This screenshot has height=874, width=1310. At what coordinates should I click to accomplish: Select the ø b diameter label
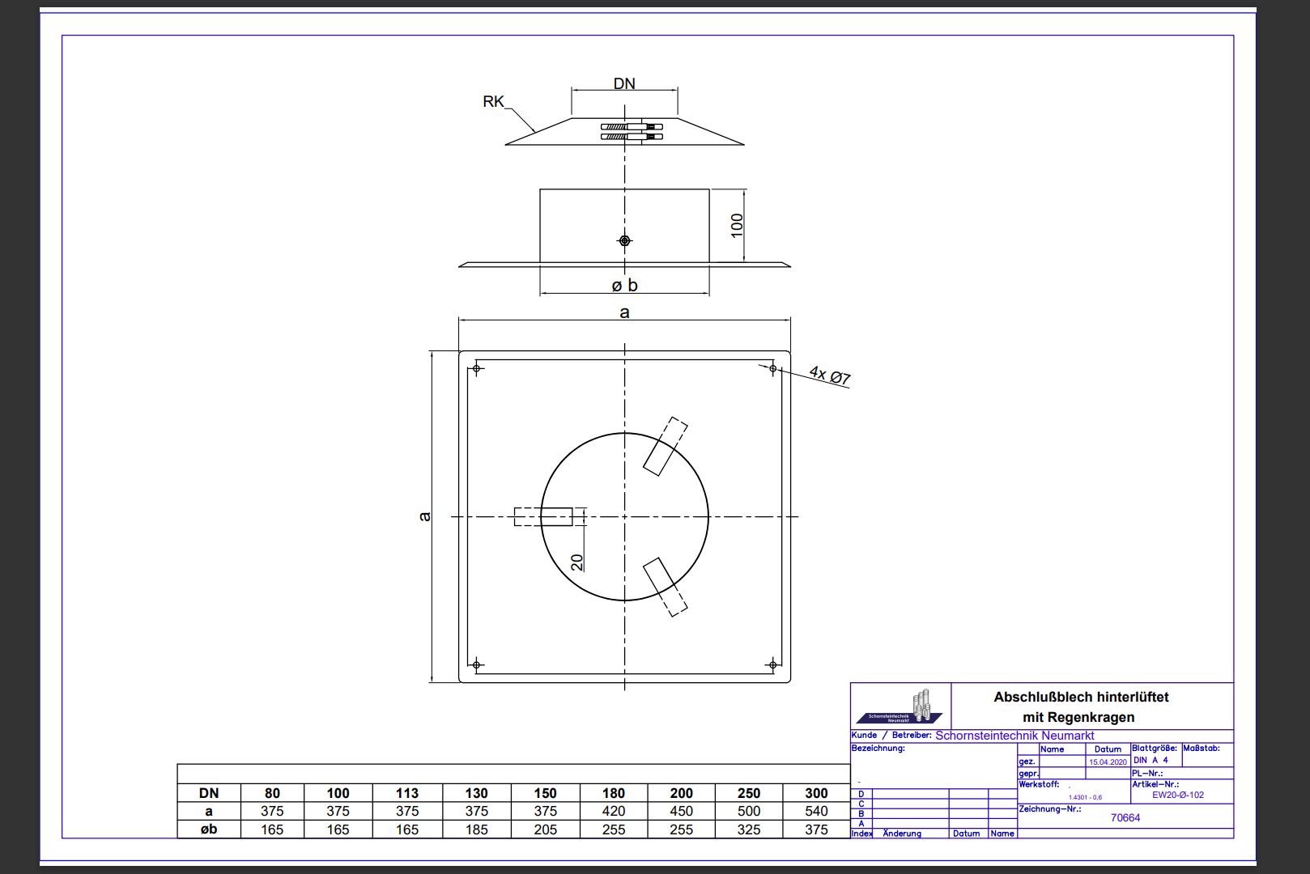point(624,286)
